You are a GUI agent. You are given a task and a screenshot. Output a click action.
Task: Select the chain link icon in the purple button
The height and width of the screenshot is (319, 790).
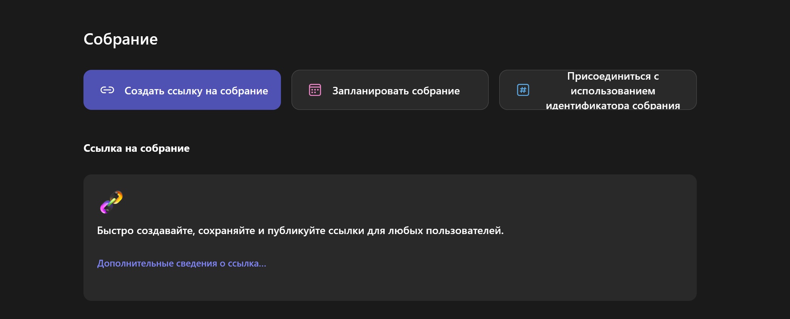pos(107,90)
